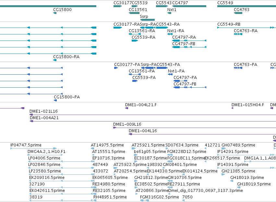Select the CG5549-RB transcript label
This screenshot has height=202, width=276.
229,24
